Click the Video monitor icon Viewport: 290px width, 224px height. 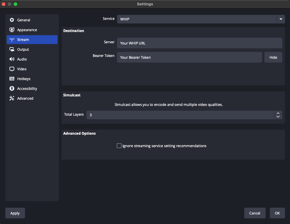(x=12, y=69)
